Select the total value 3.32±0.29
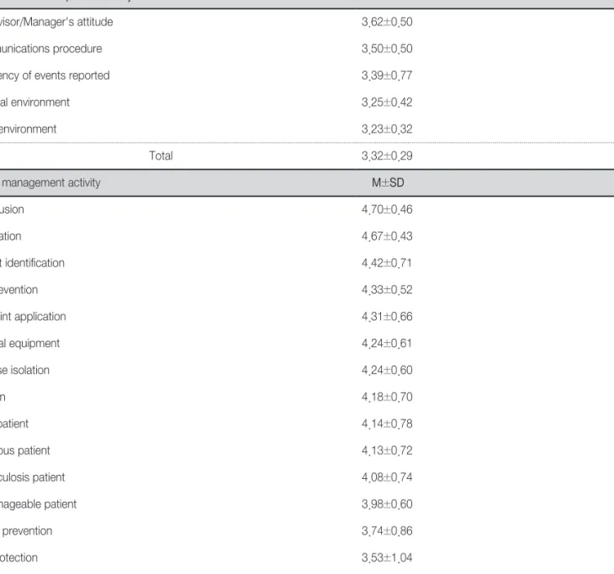The width and height of the screenshot is (614, 574). 387,155
